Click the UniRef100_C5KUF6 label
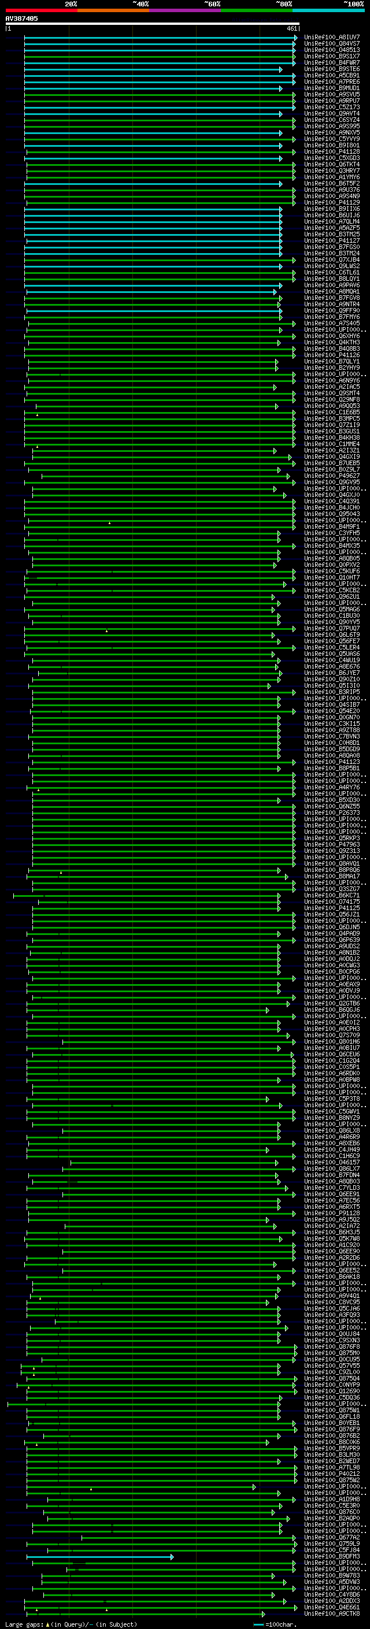This screenshot has height=1629, width=370. point(332,571)
